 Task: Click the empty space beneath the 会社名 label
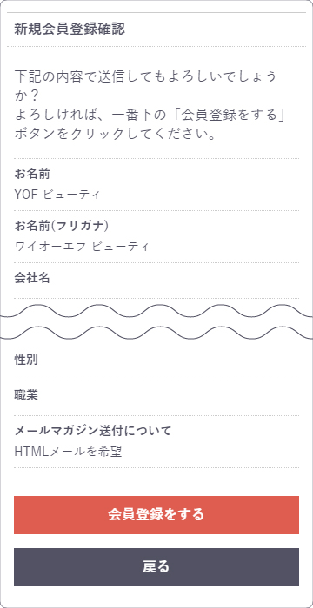pos(156,292)
